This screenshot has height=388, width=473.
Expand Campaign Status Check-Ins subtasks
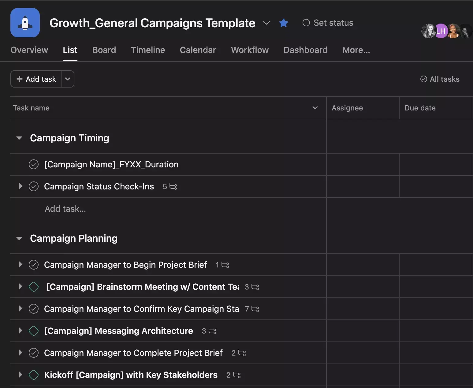click(20, 186)
